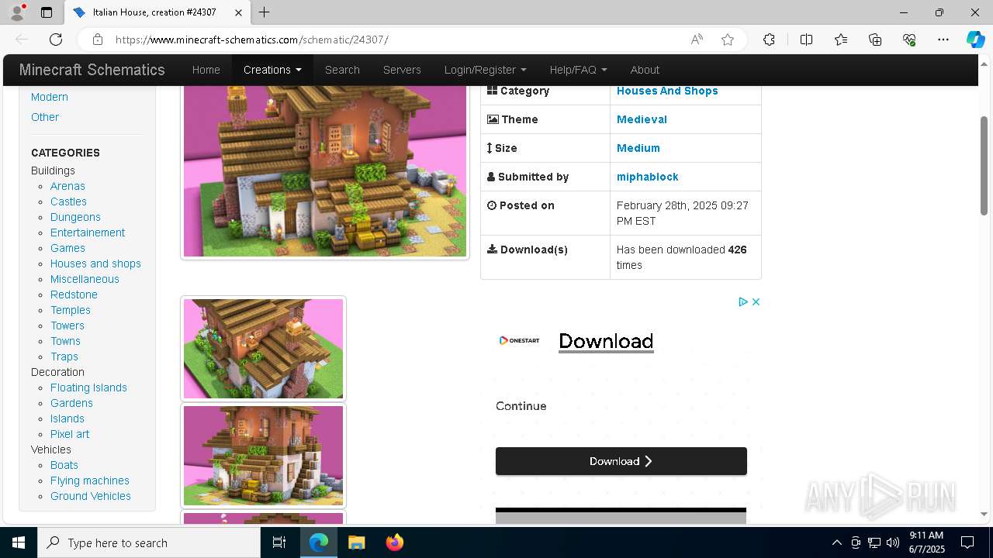993x558 pixels.
Task: Open first small house thumbnail
Action: tap(263, 349)
